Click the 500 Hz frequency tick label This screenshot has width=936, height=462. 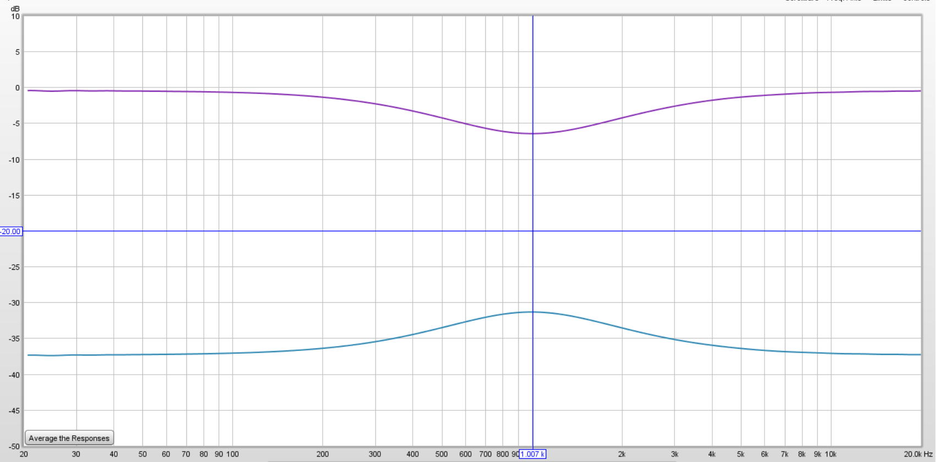tap(441, 454)
